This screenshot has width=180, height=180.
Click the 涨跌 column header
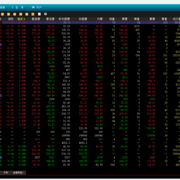pos(10,19)
